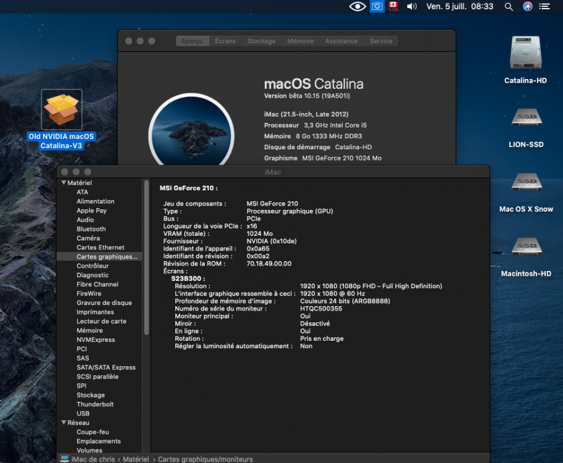The width and height of the screenshot is (563, 463).
Task: Click the screenshot camera menu bar icon
Action: (377, 6)
